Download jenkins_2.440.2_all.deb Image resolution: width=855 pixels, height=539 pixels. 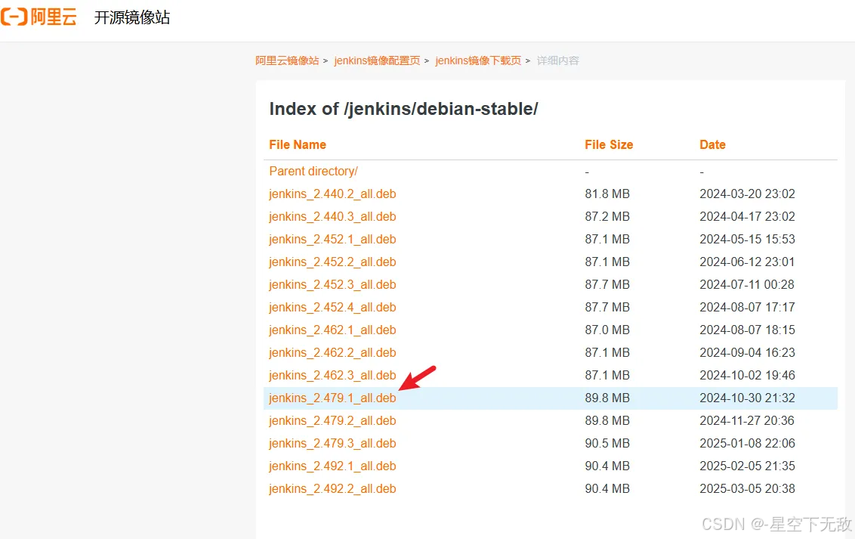[x=332, y=194]
